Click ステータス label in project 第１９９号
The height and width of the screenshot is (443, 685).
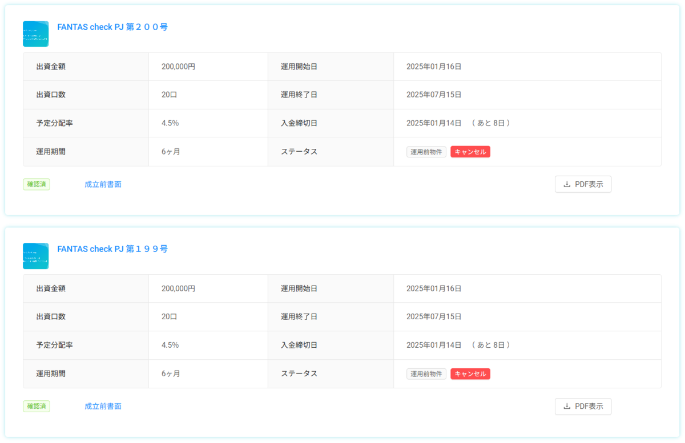pyautogui.click(x=299, y=374)
